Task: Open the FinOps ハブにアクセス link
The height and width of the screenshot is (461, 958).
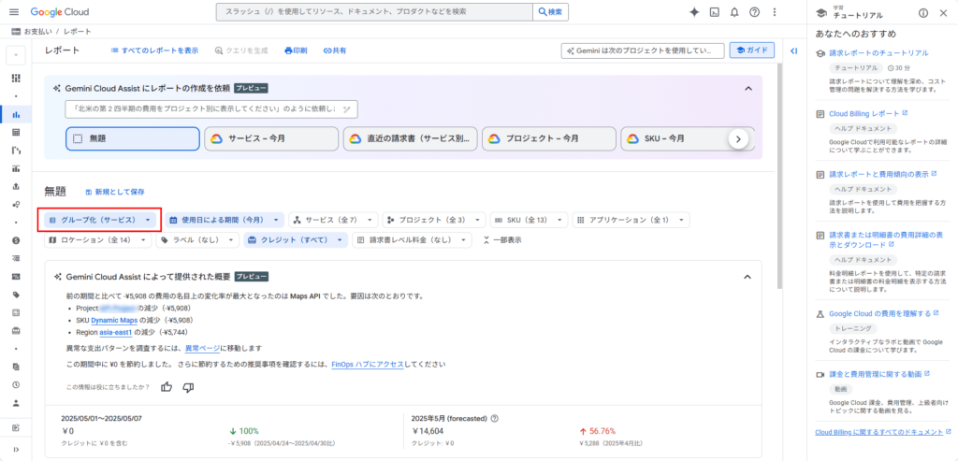Action: pyautogui.click(x=367, y=365)
